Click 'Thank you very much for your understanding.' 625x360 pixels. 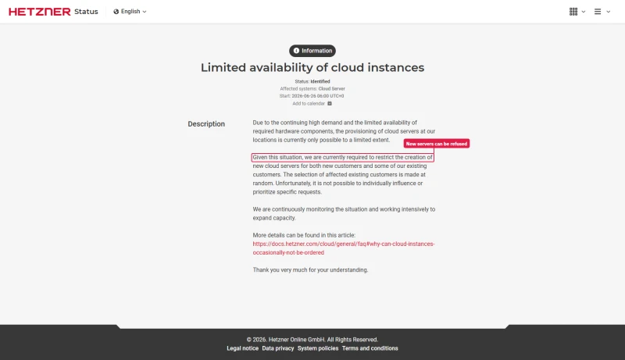[310, 270]
